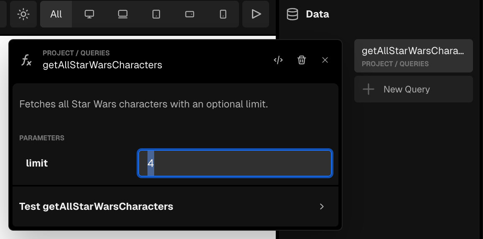Switch to the desktop monitor breakpoint

point(89,14)
